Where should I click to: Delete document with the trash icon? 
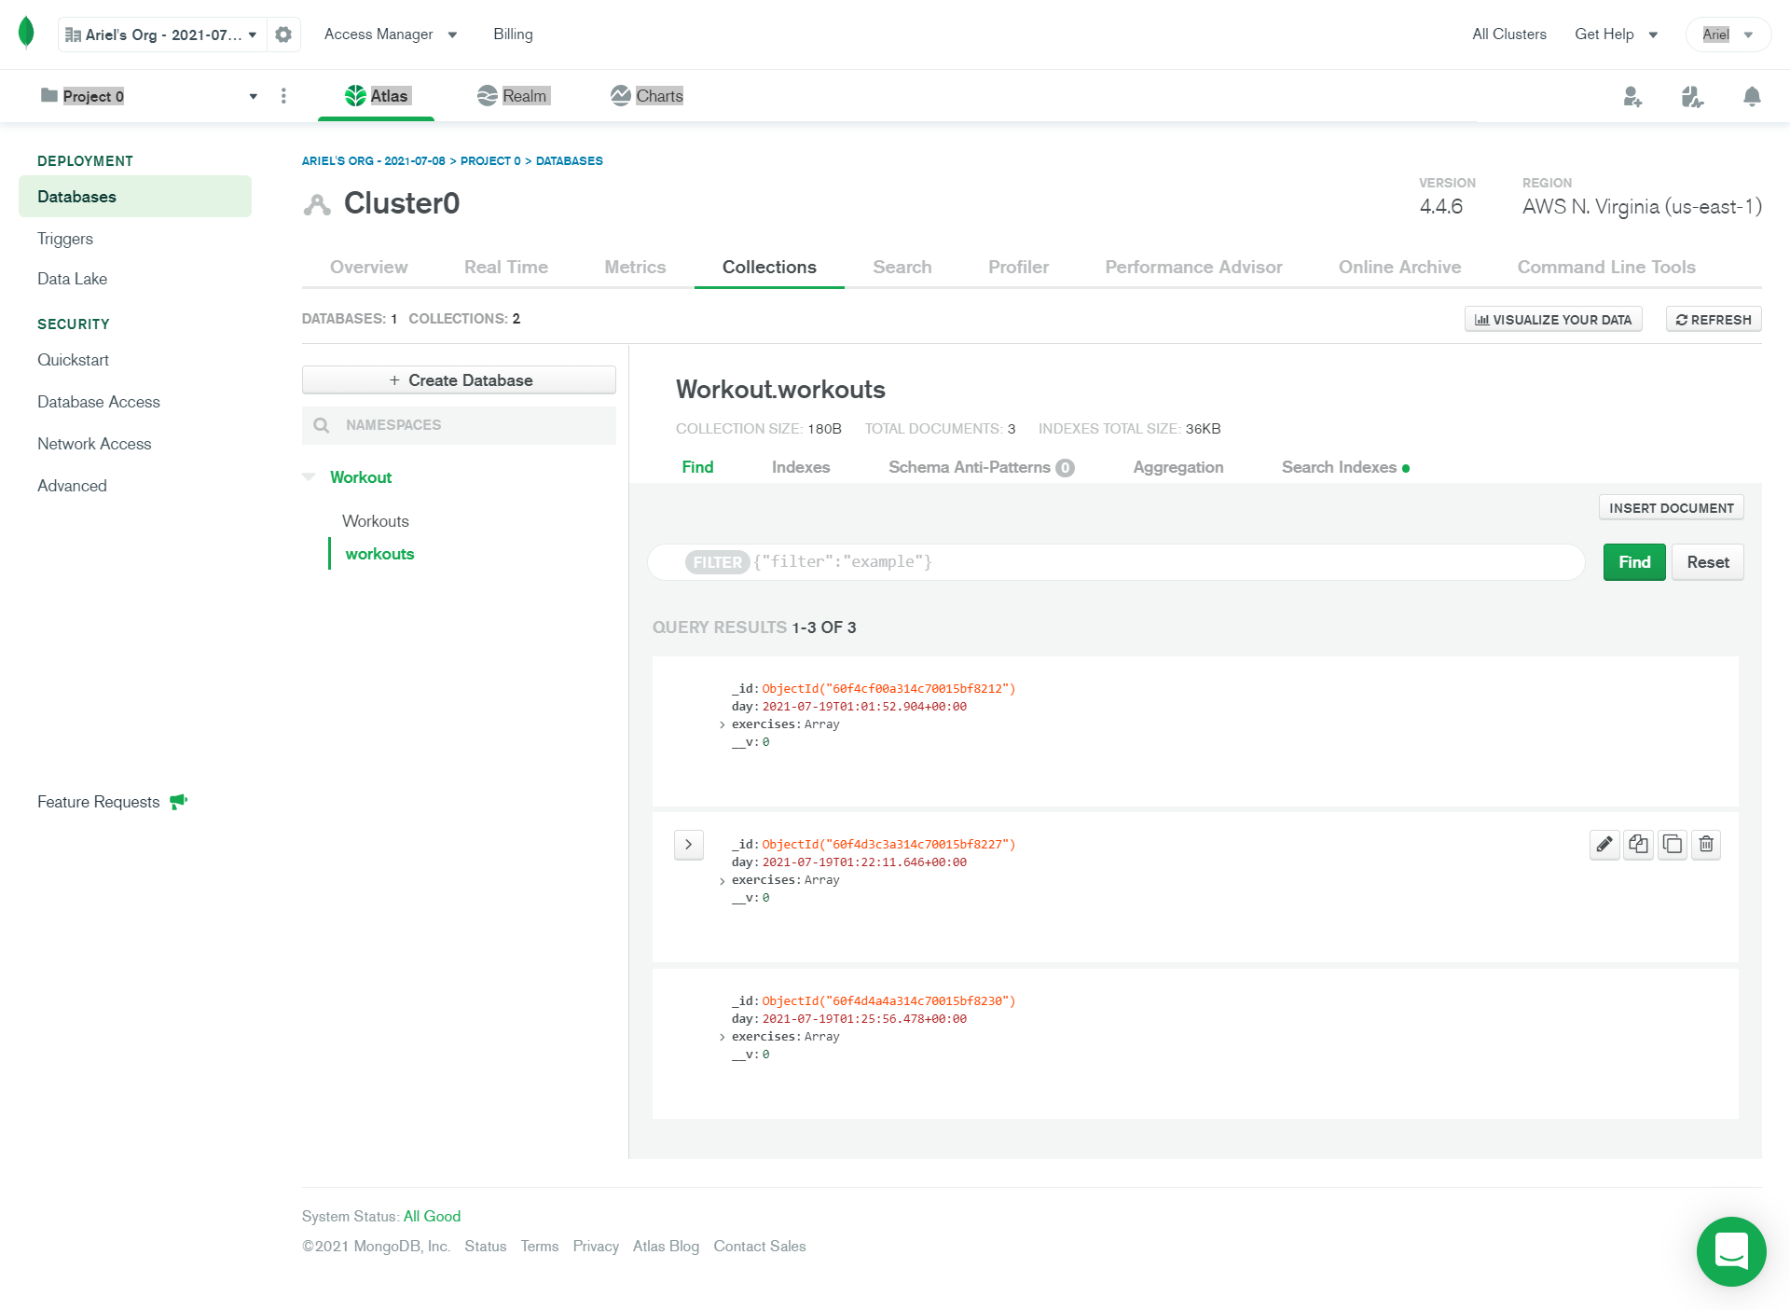tap(1706, 845)
